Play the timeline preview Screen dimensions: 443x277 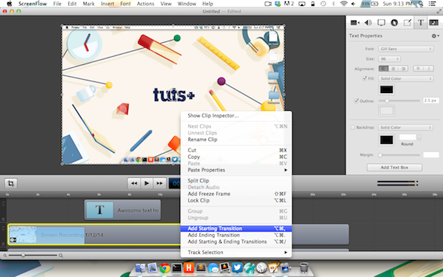click(x=147, y=183)
